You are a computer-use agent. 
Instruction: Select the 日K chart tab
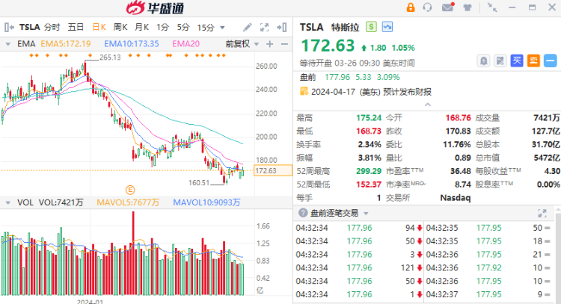pyautogui.click(x=99, y=27)
